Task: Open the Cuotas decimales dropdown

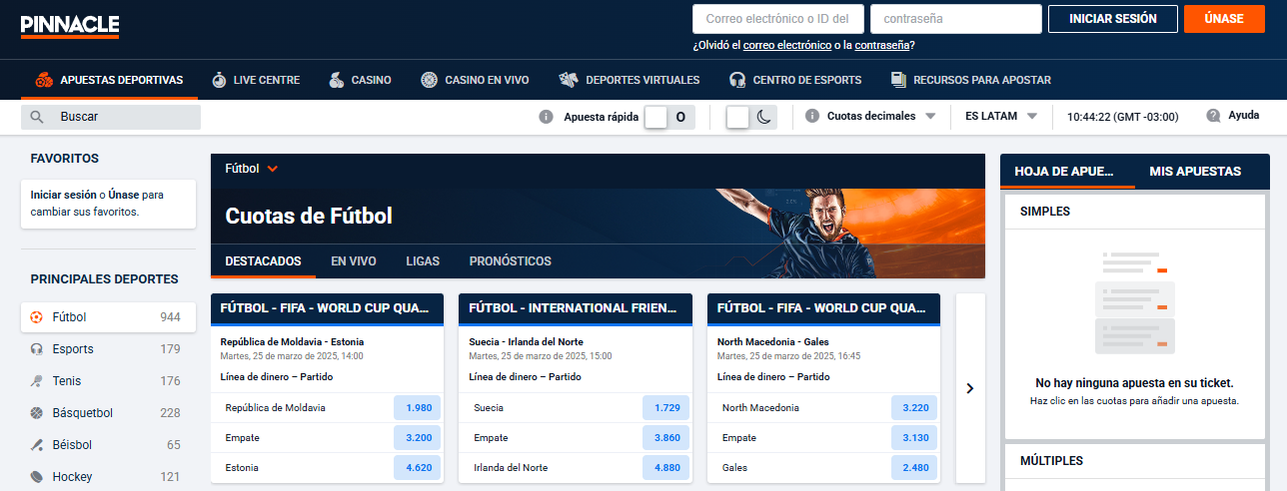Action: click(x=880, y=117)
